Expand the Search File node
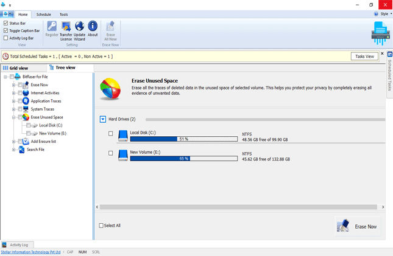Image resolution: width=393 pixels, height=256 pixels. 13,150
